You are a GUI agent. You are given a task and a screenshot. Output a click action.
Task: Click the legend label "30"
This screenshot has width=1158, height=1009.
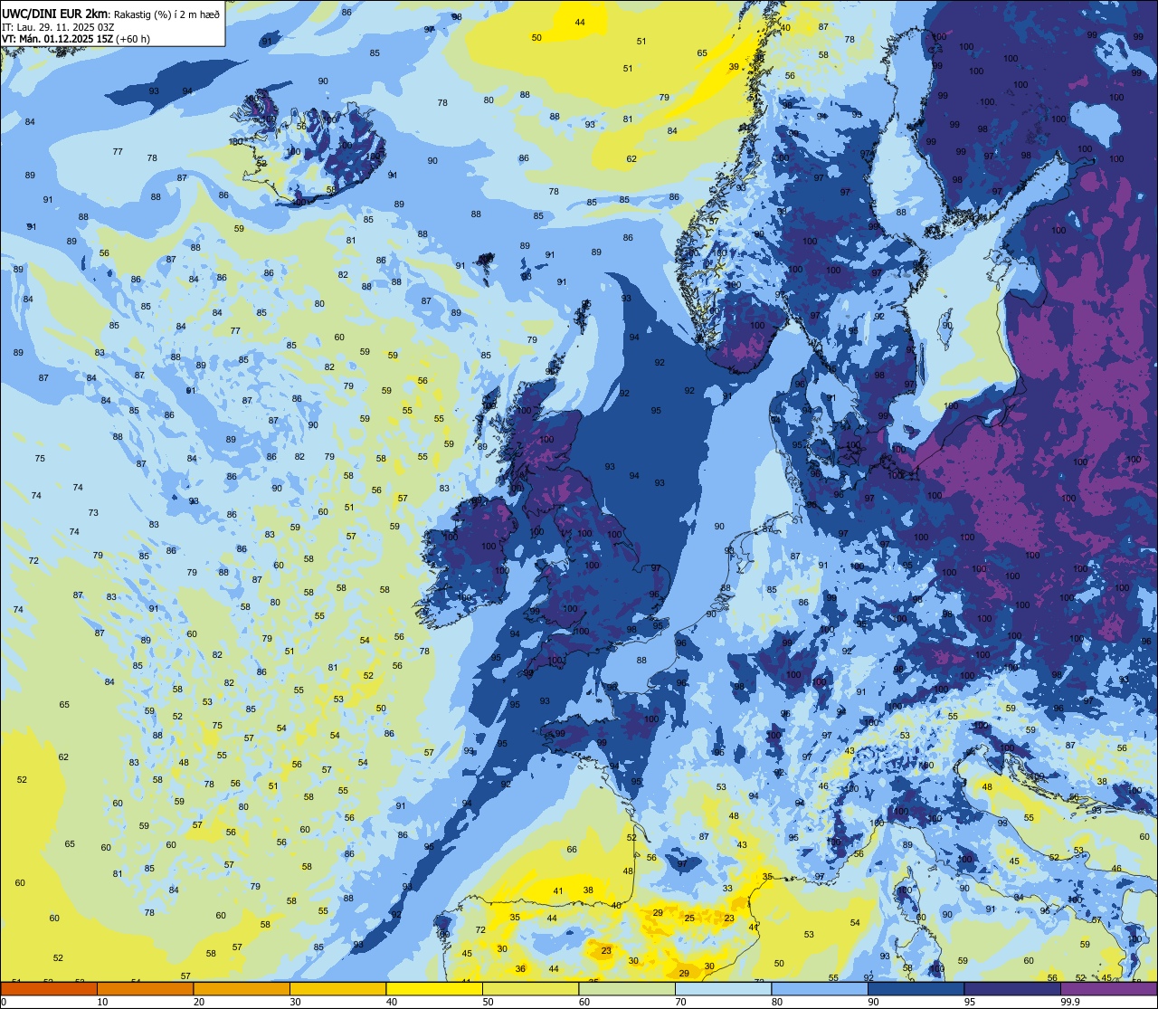295,1002
